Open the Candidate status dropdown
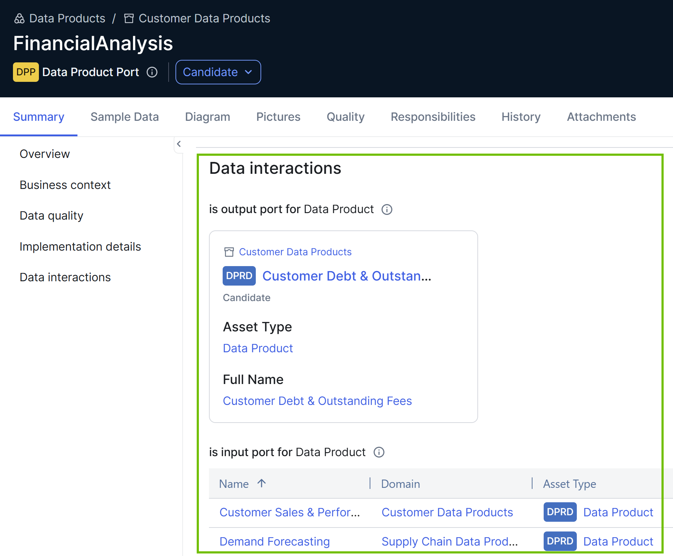673x556 pixels. tap(218, 72)
